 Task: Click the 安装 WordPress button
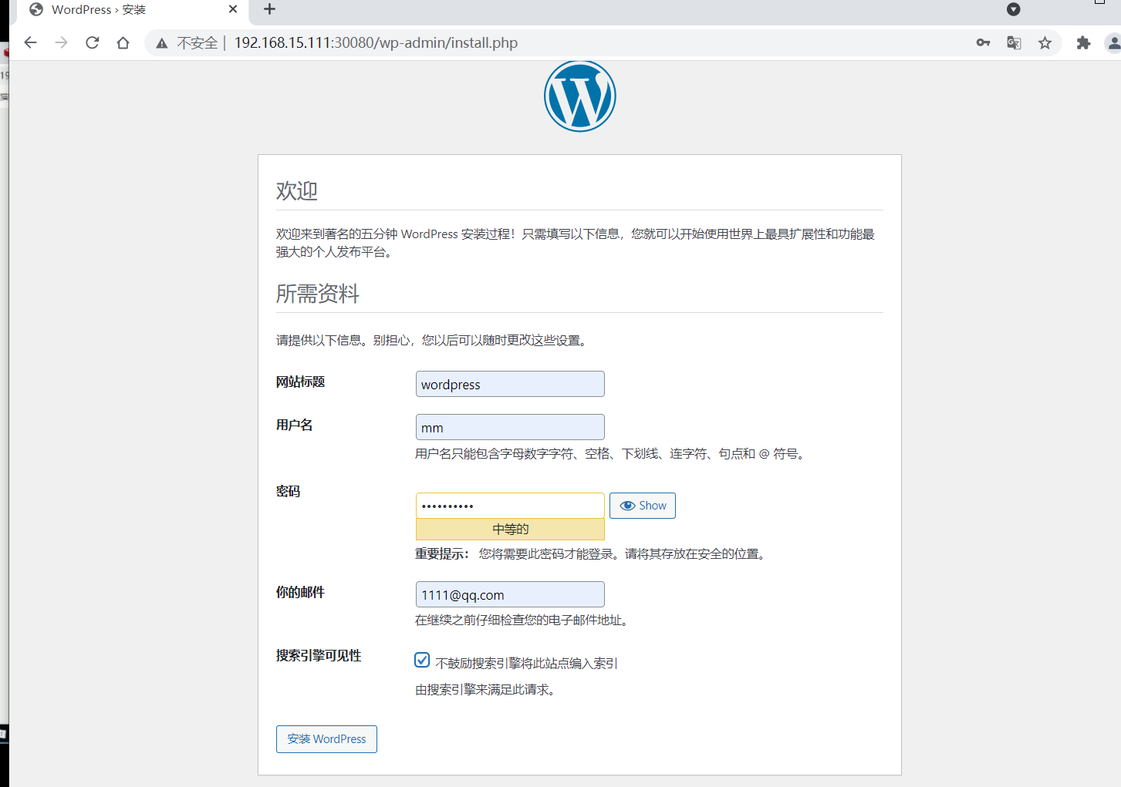pos(326,739)
